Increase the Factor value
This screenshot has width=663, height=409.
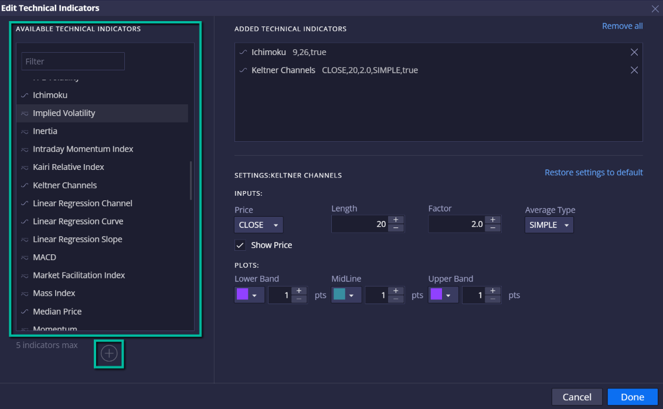click(492, 220)
